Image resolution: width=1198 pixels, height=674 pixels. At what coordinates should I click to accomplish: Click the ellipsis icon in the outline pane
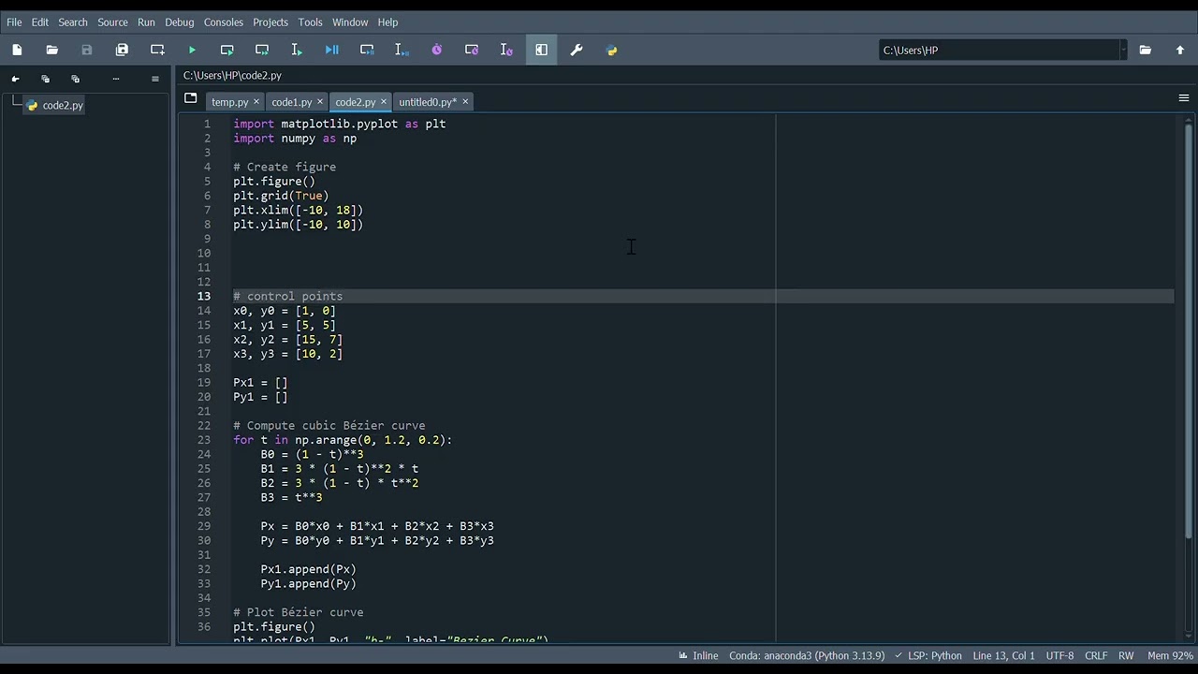(x=116, y=79)
